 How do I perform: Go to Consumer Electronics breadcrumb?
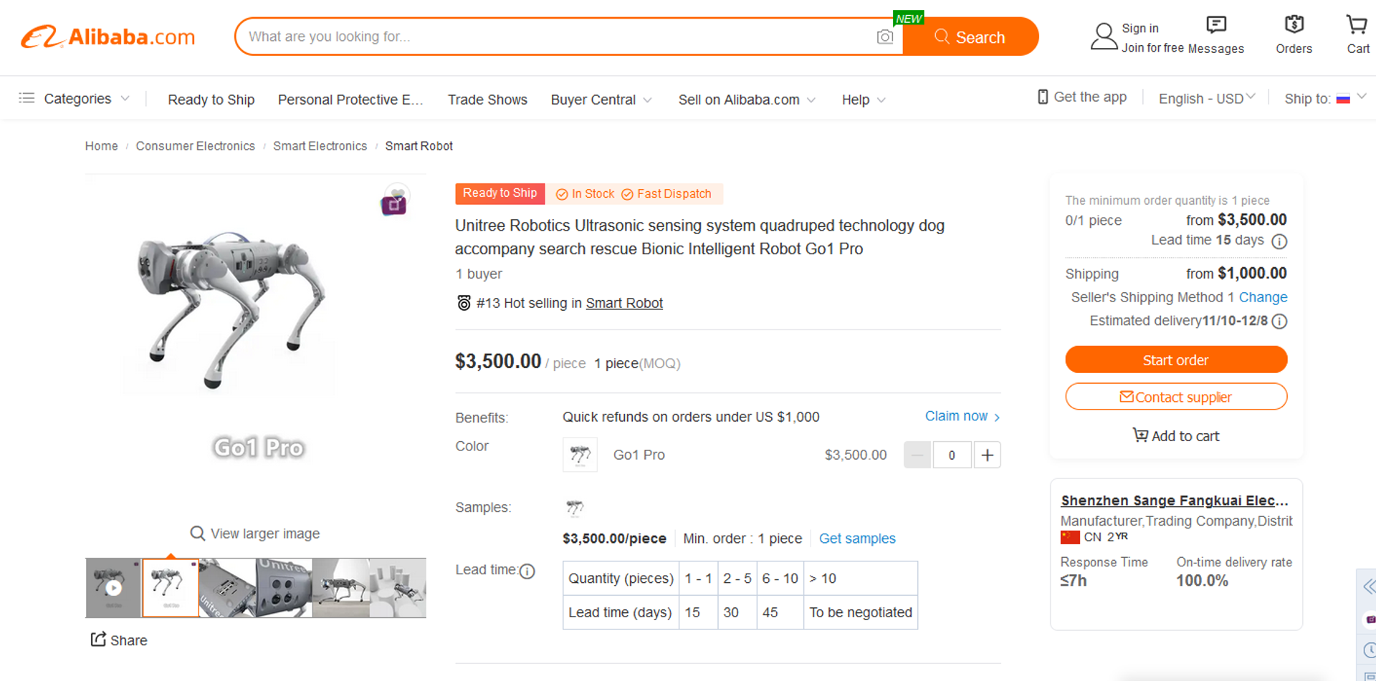coord(195,146)
